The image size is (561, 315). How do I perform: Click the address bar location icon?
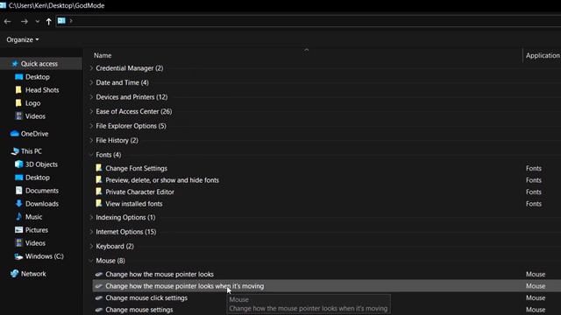pyautogui.click(x=61, y=21)
